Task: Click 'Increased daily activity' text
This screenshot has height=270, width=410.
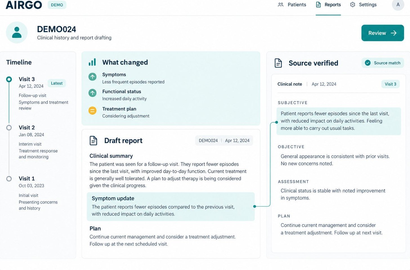Action: pos(124,99)
